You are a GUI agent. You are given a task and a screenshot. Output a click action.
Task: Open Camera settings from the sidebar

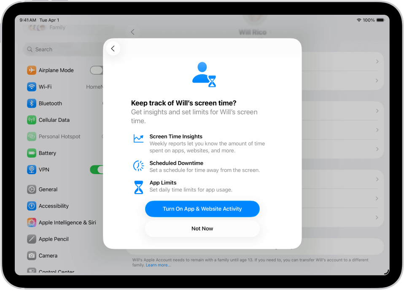click(x=31, y=256)
